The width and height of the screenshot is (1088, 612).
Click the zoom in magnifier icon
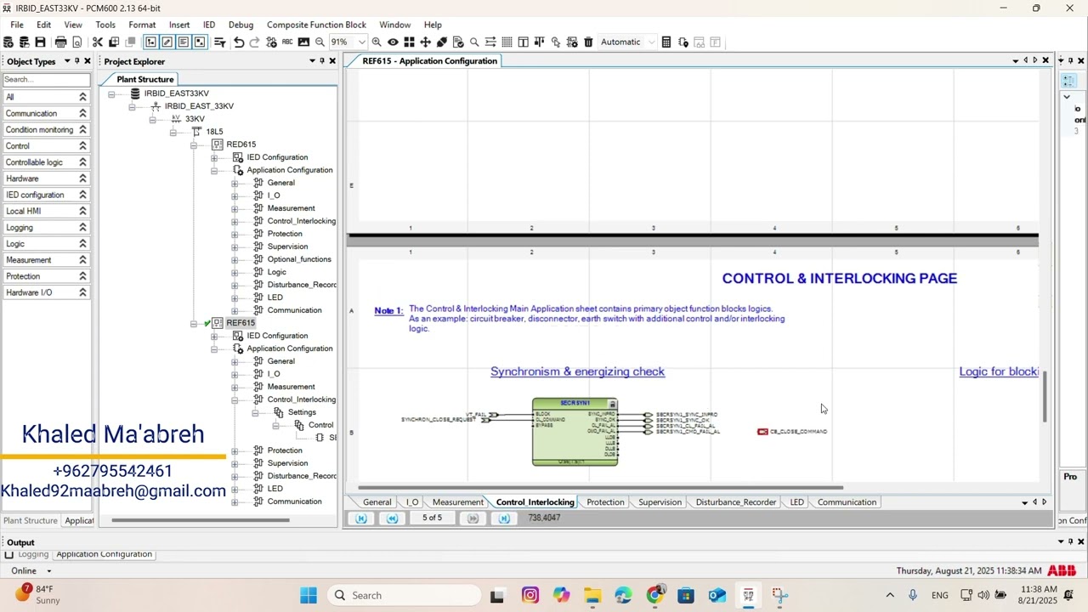pos(377,42)
